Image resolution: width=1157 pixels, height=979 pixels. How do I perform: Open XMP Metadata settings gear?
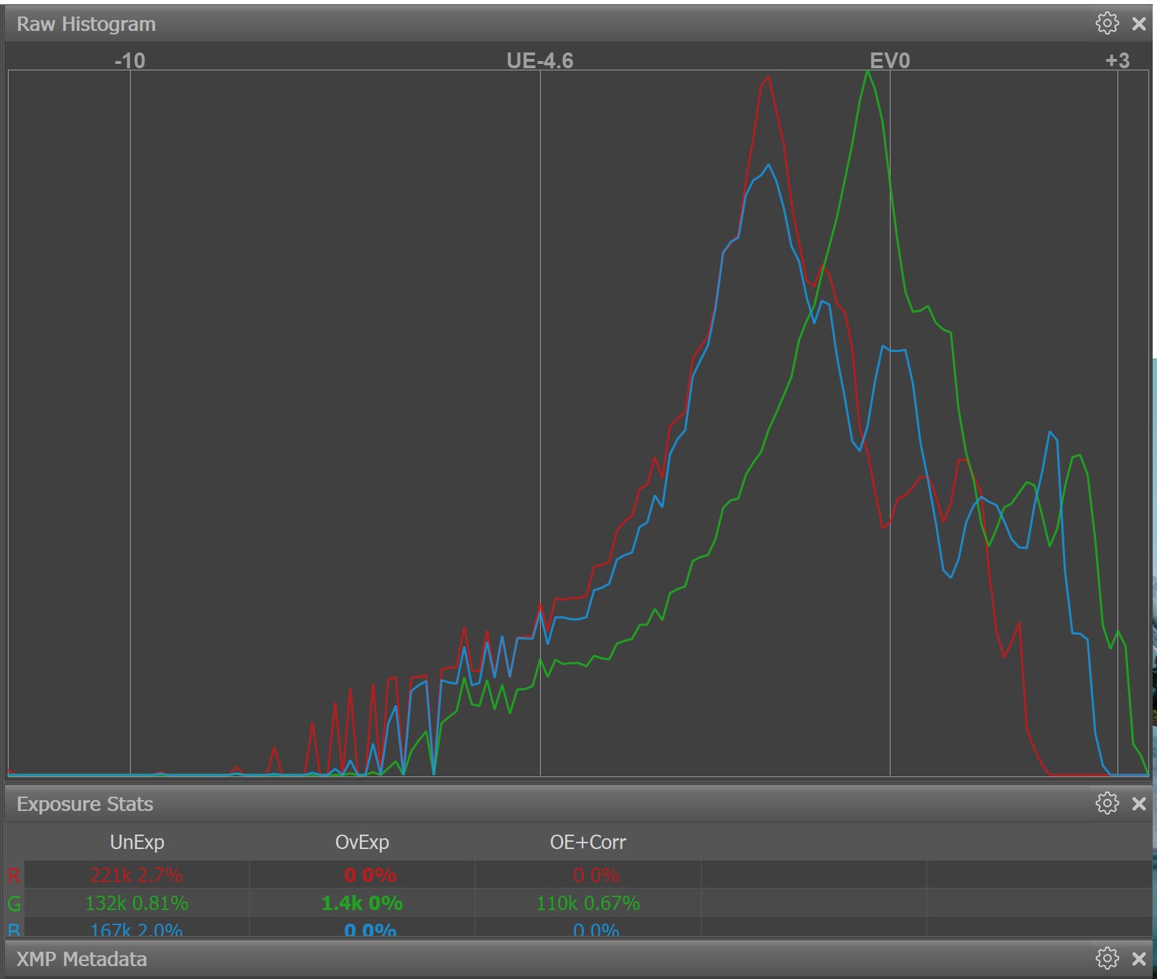click(1107, 958)
